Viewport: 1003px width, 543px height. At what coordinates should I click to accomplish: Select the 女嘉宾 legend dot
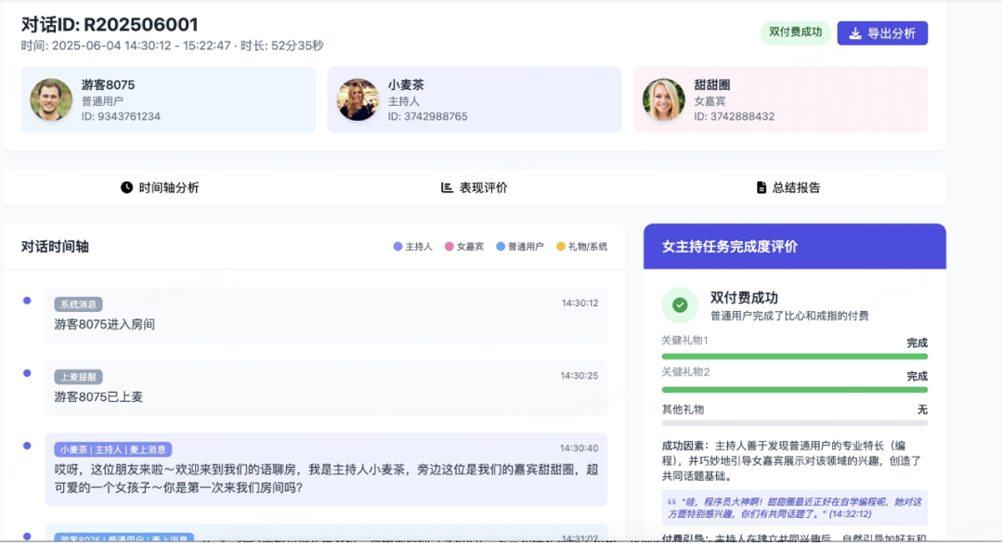pos(449,246)
